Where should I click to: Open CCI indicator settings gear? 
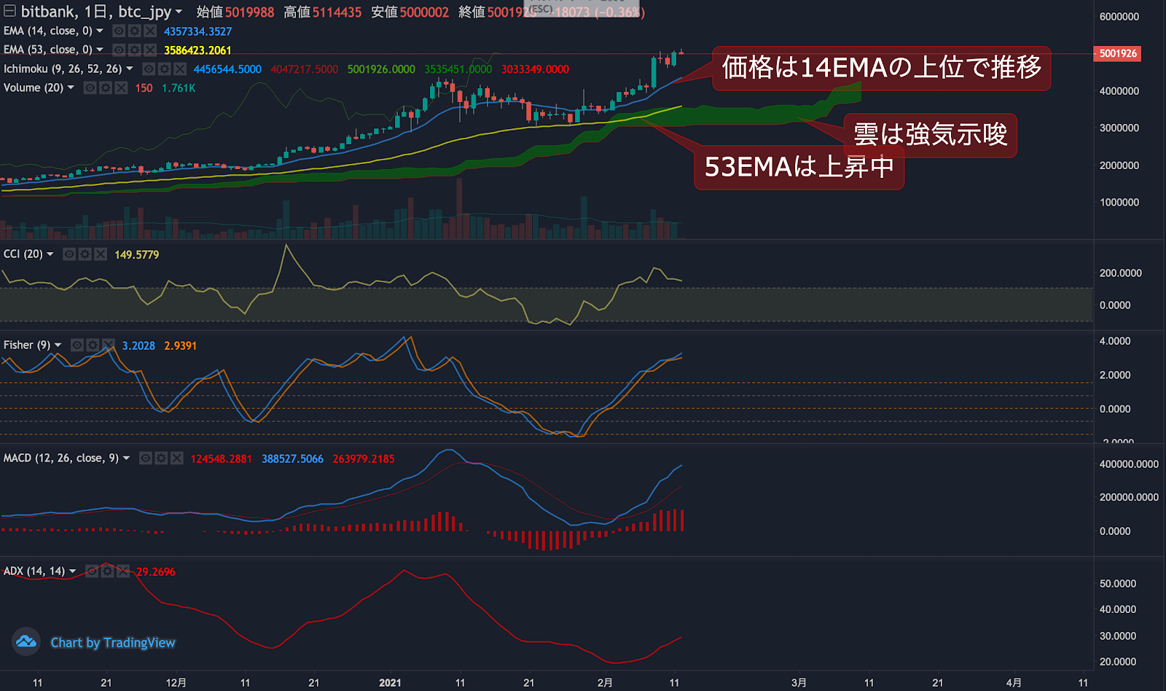[85, 254]
